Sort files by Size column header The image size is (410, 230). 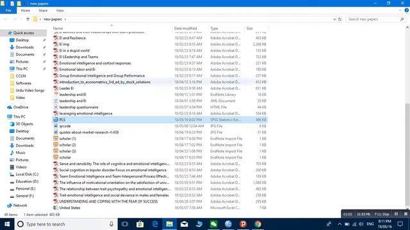(x=249, y=28)
